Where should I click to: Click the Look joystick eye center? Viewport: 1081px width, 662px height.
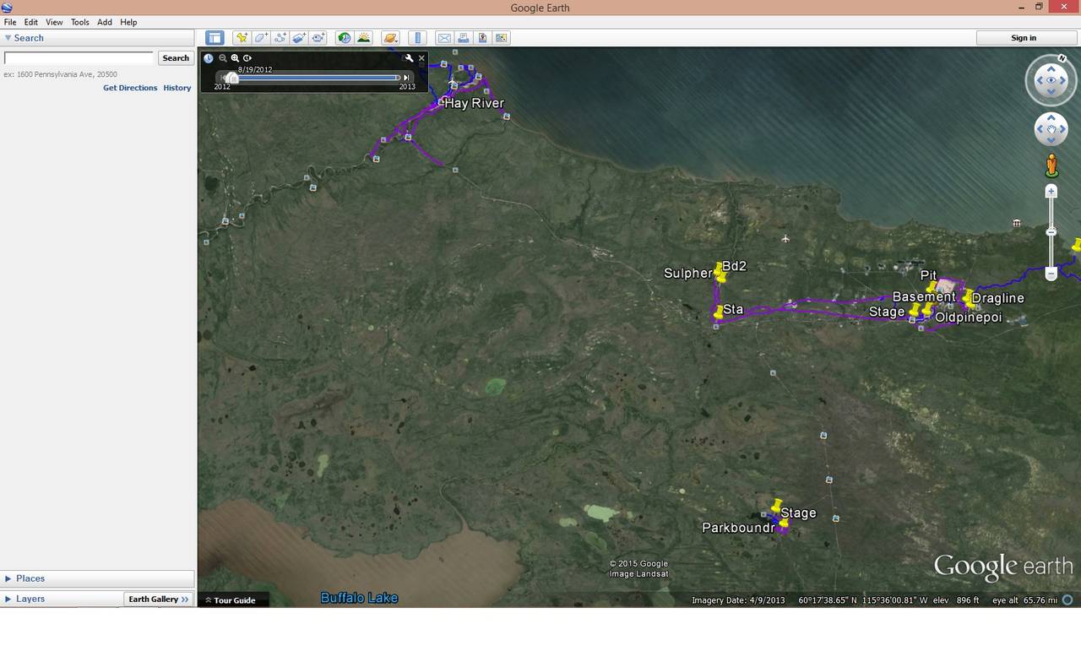click(1051, 81)
